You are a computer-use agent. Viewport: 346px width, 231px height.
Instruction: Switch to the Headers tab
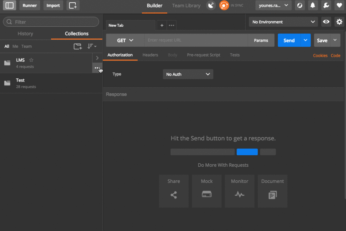tap(150, 55)
